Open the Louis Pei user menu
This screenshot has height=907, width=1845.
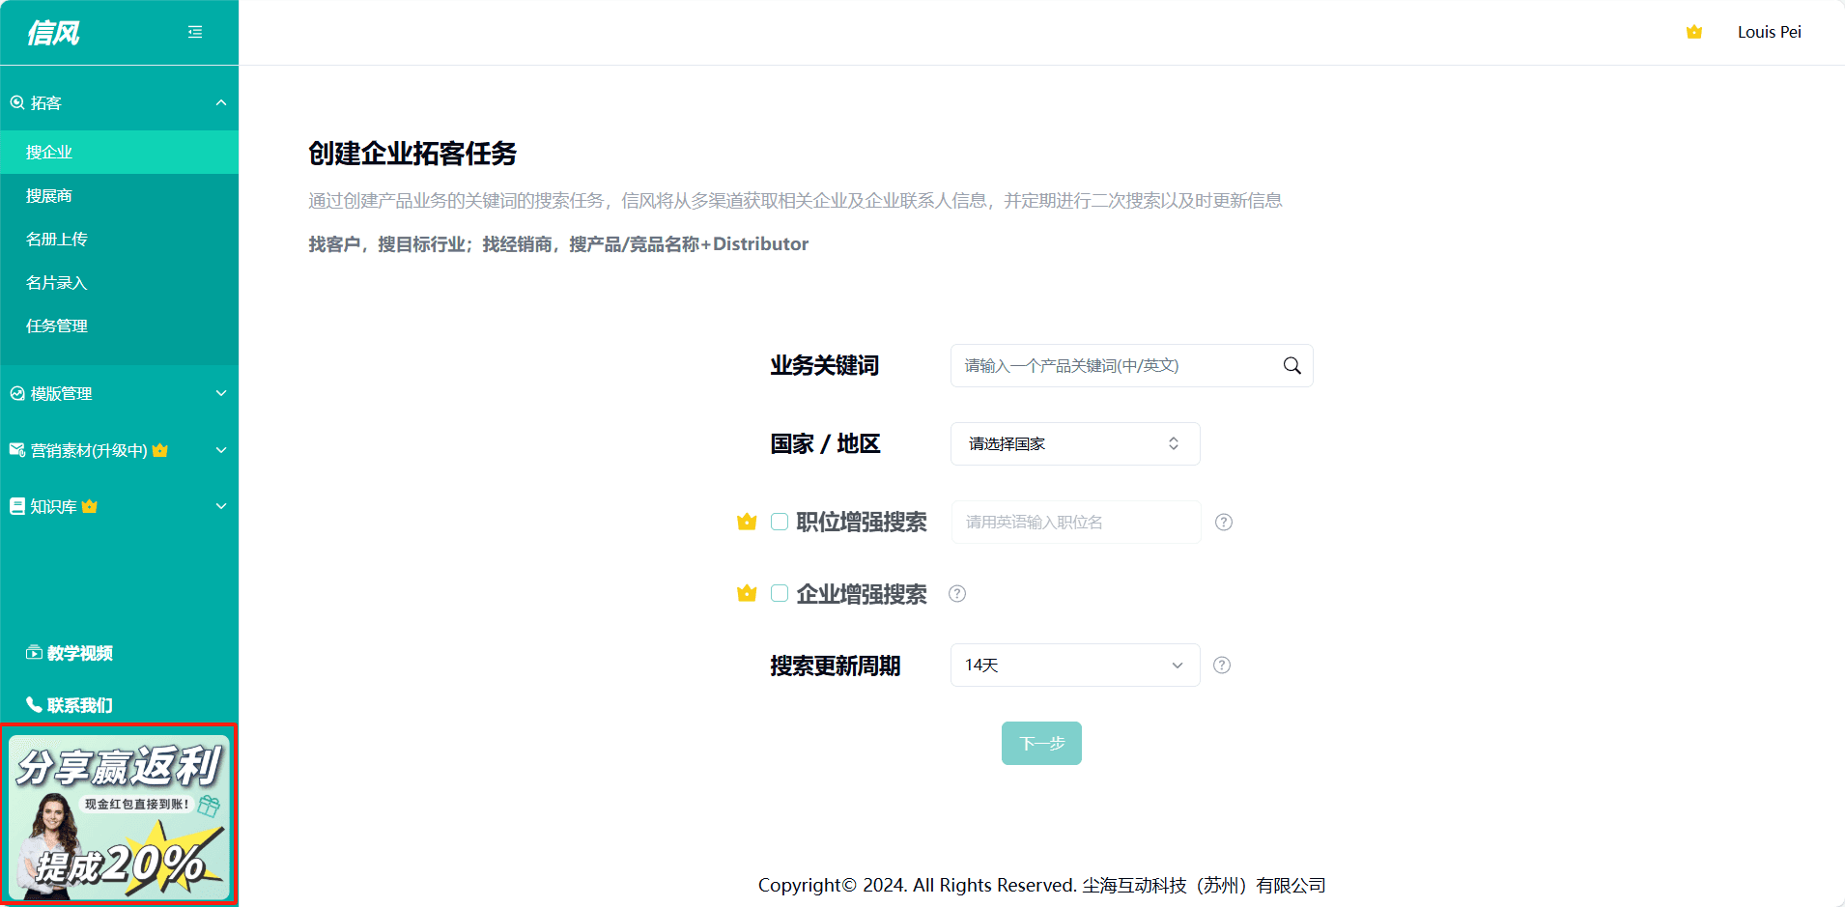[1769, 32]
